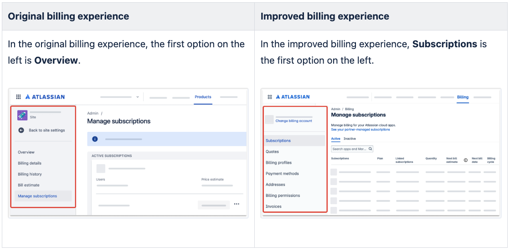Open the three-dot more actions menu
Image resolution: width=510 pixels, height=251 pixels.
coord(237,204)
